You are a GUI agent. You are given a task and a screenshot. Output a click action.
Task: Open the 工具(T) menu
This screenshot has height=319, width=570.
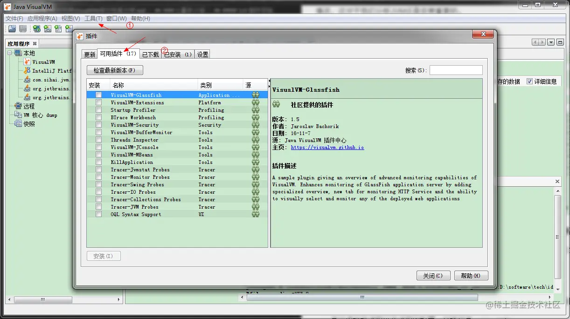[x=93, y=19]
